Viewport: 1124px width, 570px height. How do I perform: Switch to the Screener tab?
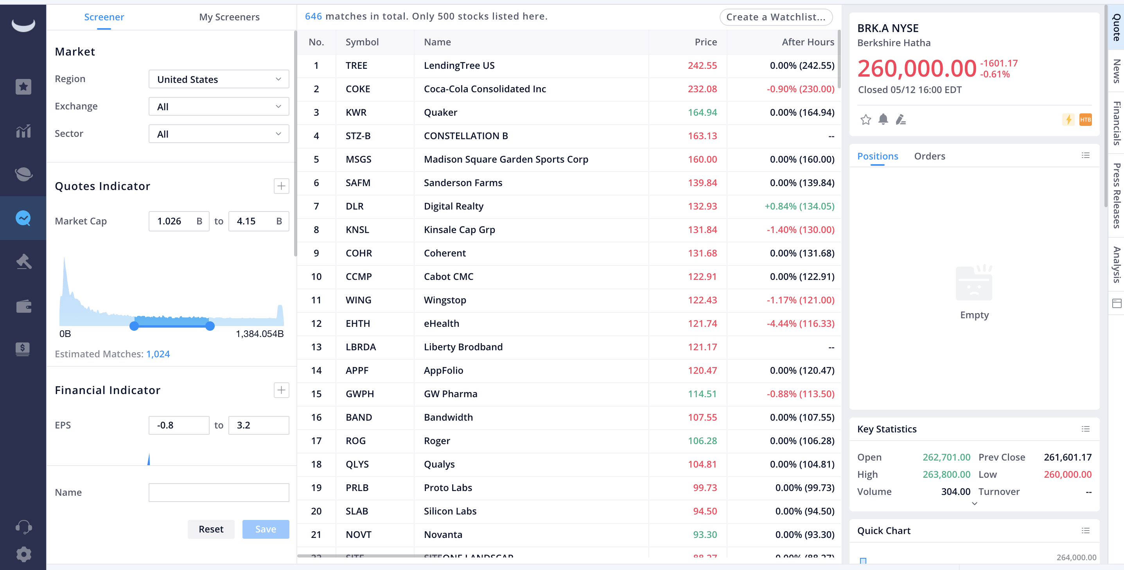[104, 17]
